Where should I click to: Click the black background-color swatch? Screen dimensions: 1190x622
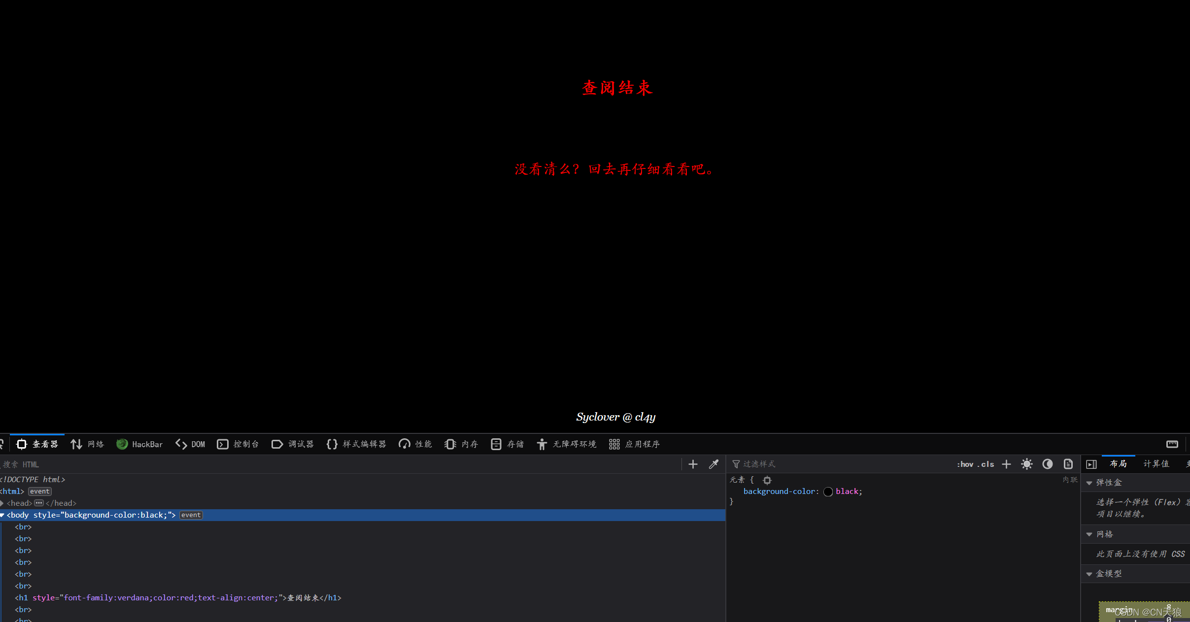pos(828,492)
